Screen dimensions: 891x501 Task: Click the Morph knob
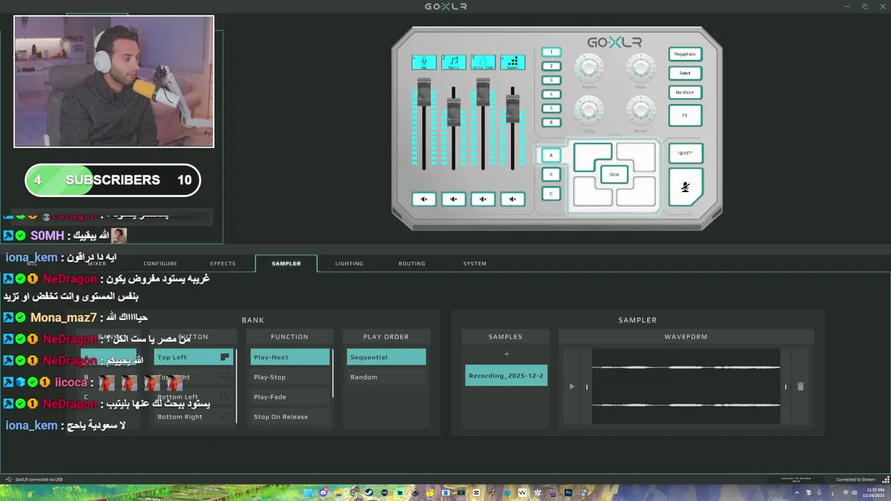coord(640,111)
